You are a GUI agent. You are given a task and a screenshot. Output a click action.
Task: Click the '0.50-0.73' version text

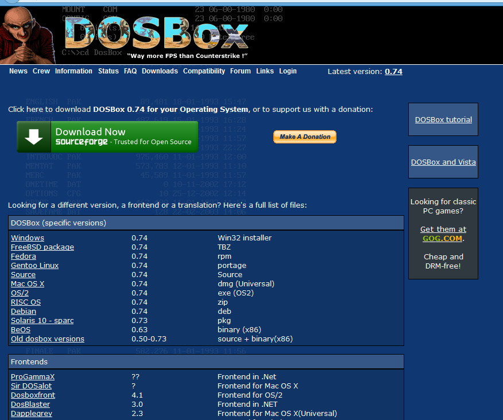pos(149,339)
